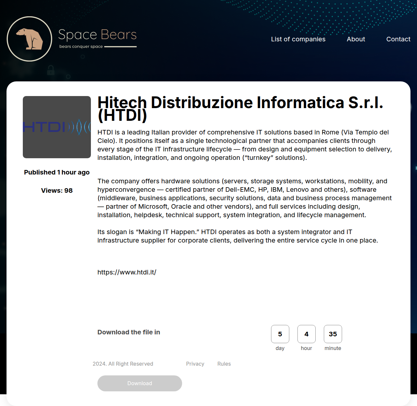
Task: Click the countdown day box showing 5
Action: [280, 334]
